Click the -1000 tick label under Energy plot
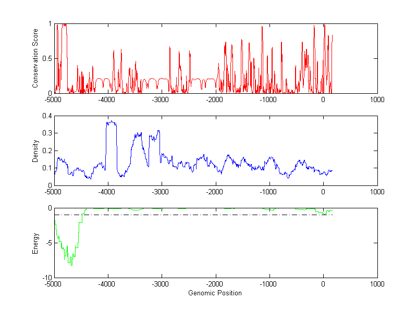This screenshot has height=312, width=417. click(x=269, y=284)
